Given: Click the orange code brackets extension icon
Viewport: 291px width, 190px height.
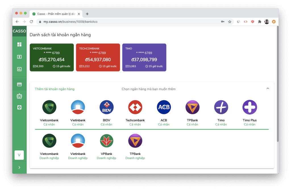Looking at the screenshot, I should point(246,22).
